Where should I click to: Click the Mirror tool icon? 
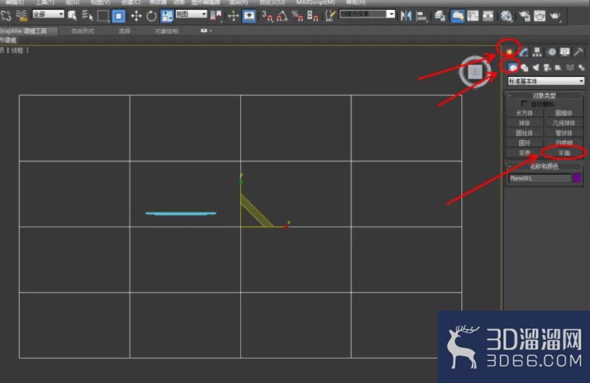click(x=406, y=16)
